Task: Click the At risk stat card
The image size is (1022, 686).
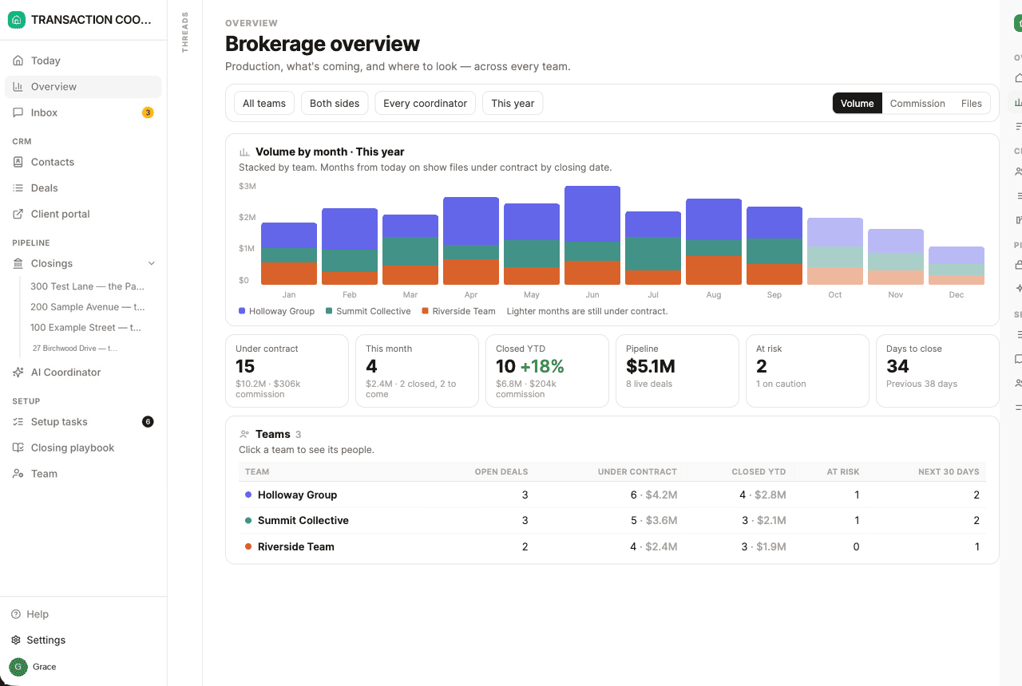Action: 807,371
